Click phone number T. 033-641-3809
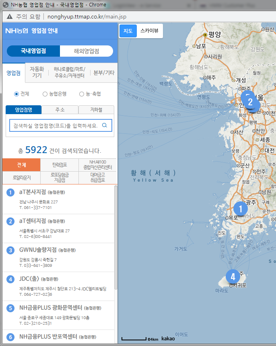Viewport: 276px width, 346px height. point(35,266)
